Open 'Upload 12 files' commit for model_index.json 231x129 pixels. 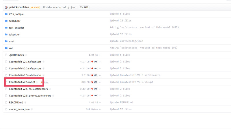click(121, 109)
